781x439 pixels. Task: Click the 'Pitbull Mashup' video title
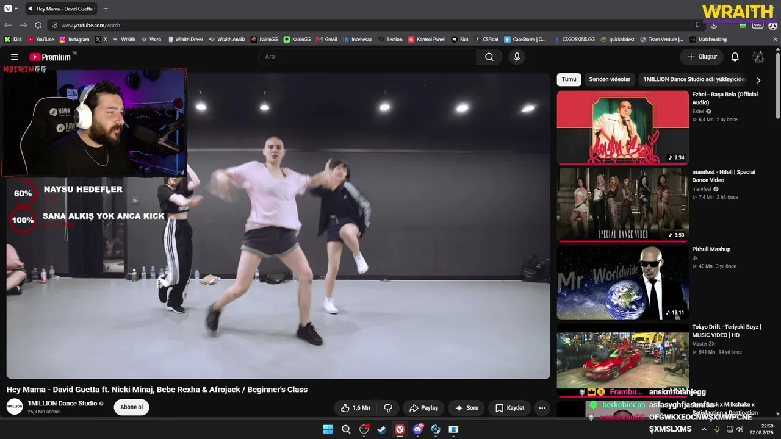pos(711,249)
